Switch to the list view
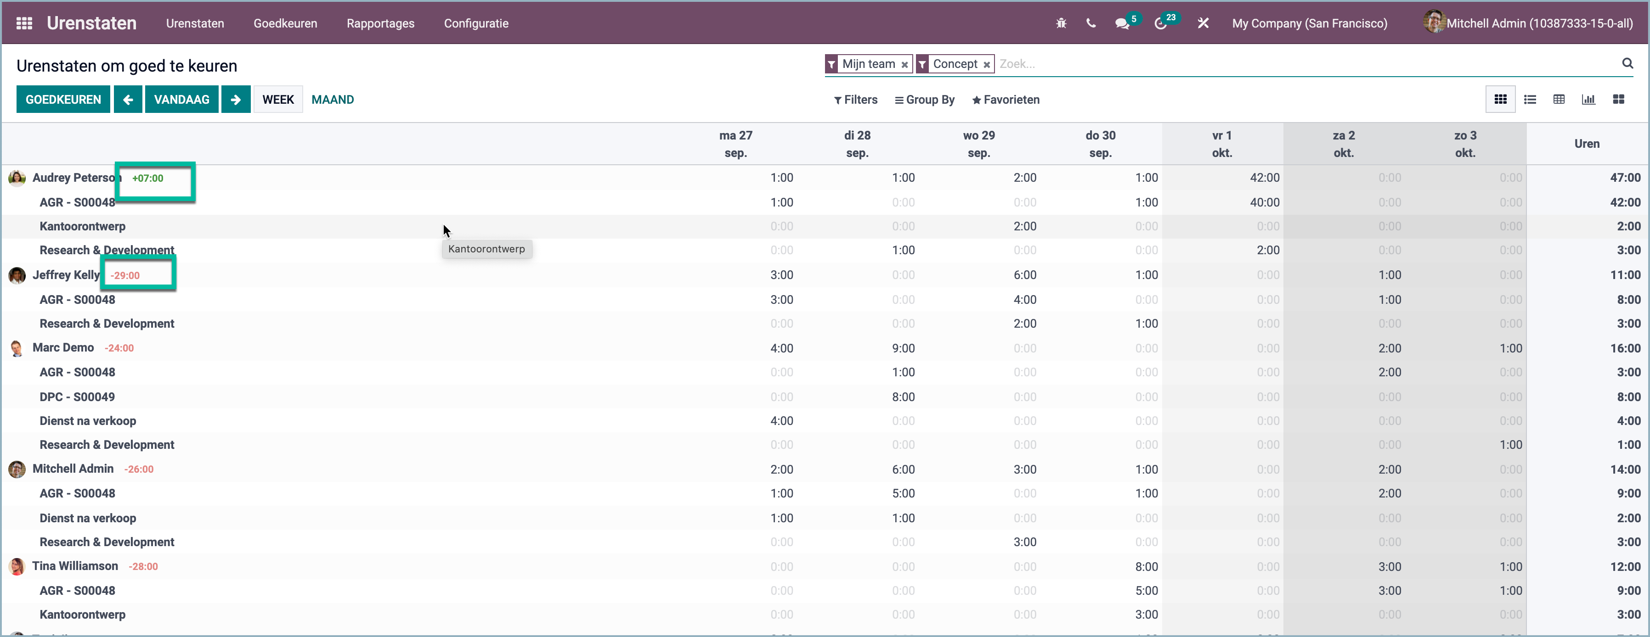The height and width of the screenshot is (637, 1650). [x=1530, y=99]
